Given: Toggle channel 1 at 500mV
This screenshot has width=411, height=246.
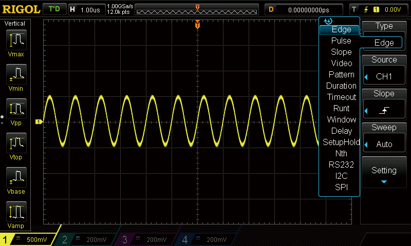Looking at the screenshot, I should (x=30, y=239).
